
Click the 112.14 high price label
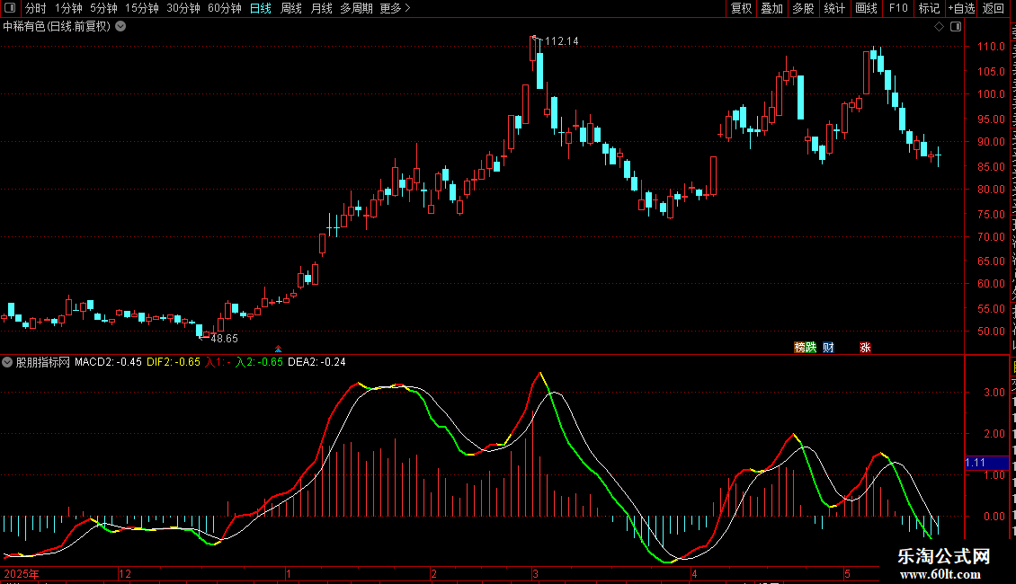tap(562, 40)
